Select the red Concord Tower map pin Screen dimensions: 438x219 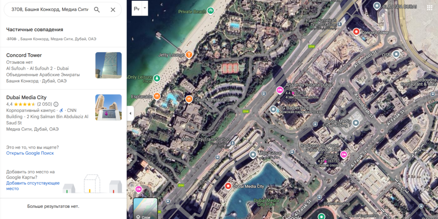pyautogui.click(x=356, y=32)
